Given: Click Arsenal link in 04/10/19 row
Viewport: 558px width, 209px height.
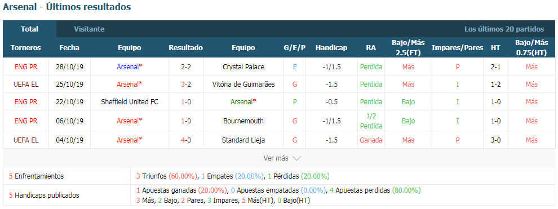Looking at the screenshot, I should [130, 140].
